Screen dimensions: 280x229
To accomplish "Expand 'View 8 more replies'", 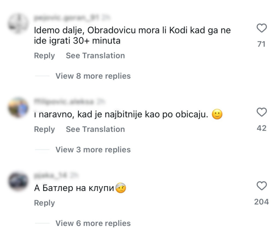I will point(93,76).
